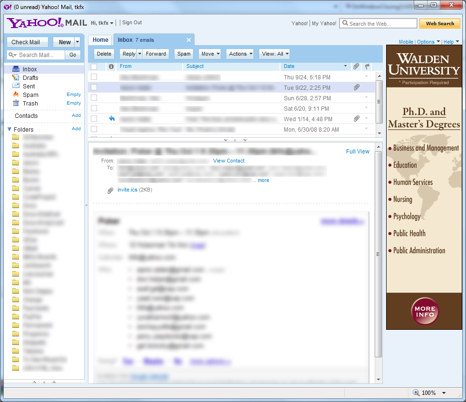
Task: Close the Inbox tab with X
Action: click(189, 40)
